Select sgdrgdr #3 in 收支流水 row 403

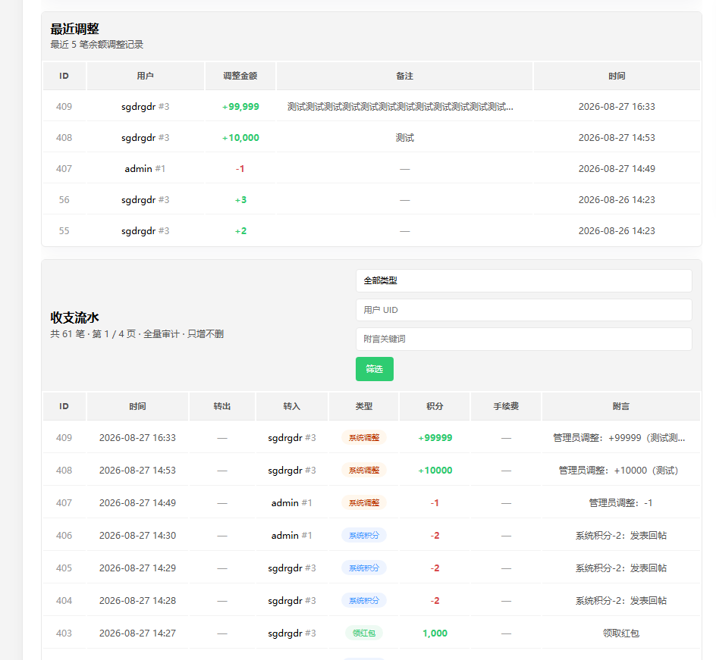[292, 633]
